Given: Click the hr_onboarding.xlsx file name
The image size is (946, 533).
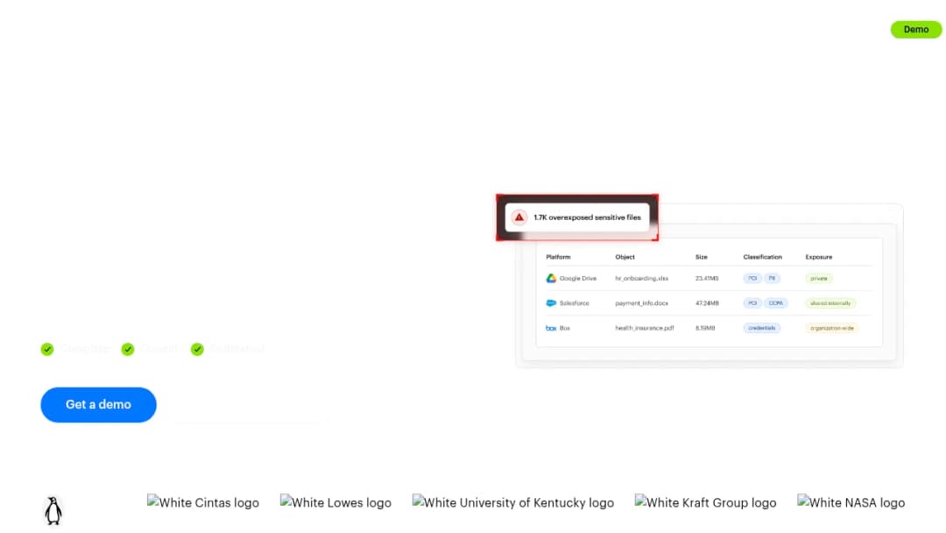Looking at the screenshot, I should (642, 278).
